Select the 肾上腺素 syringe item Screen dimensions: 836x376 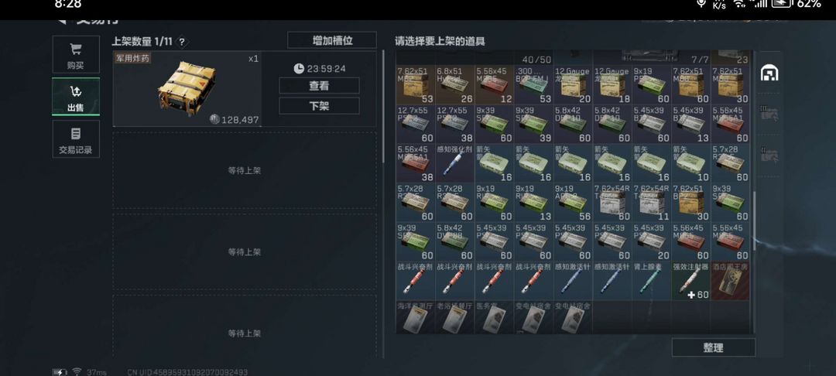point(652,281)
